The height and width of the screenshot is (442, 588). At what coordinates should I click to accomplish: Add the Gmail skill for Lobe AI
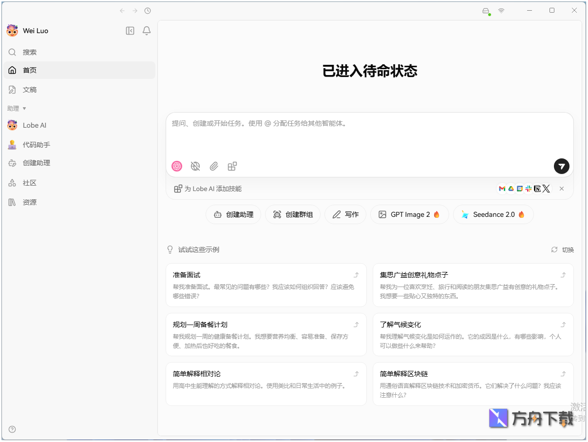[x=502, y=189]
